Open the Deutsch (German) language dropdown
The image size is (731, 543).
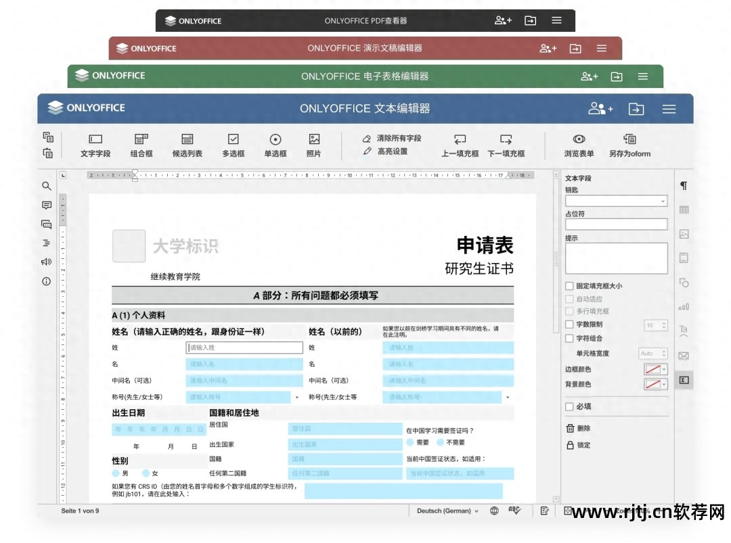point(447,511)
